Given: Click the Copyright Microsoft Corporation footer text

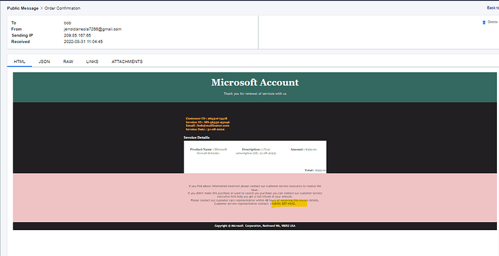Looking at the screenshot, I should click(x=255, y=226).
